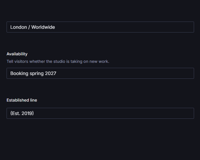
Task: Select the Availability label
Action: coord(17,54)
